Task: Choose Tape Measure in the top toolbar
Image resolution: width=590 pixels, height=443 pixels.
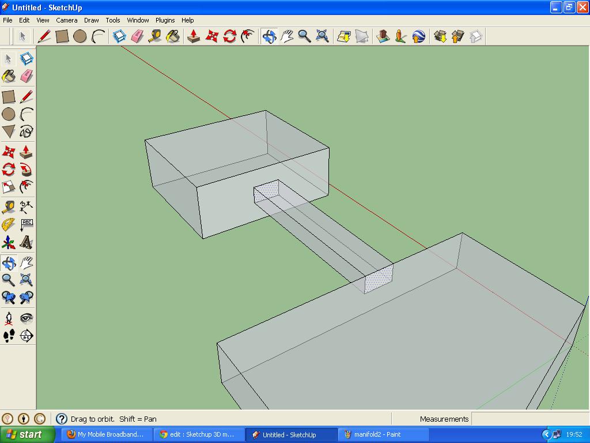Action: [x=155, y=36]
